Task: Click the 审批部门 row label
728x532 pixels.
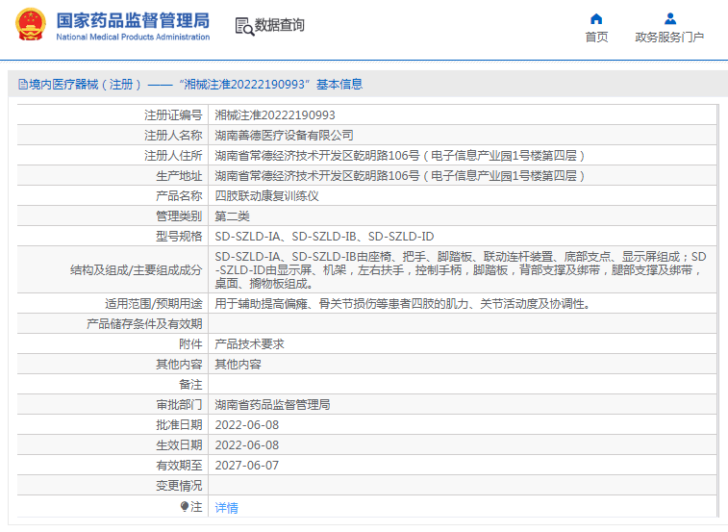Action: tap(179, 405)
